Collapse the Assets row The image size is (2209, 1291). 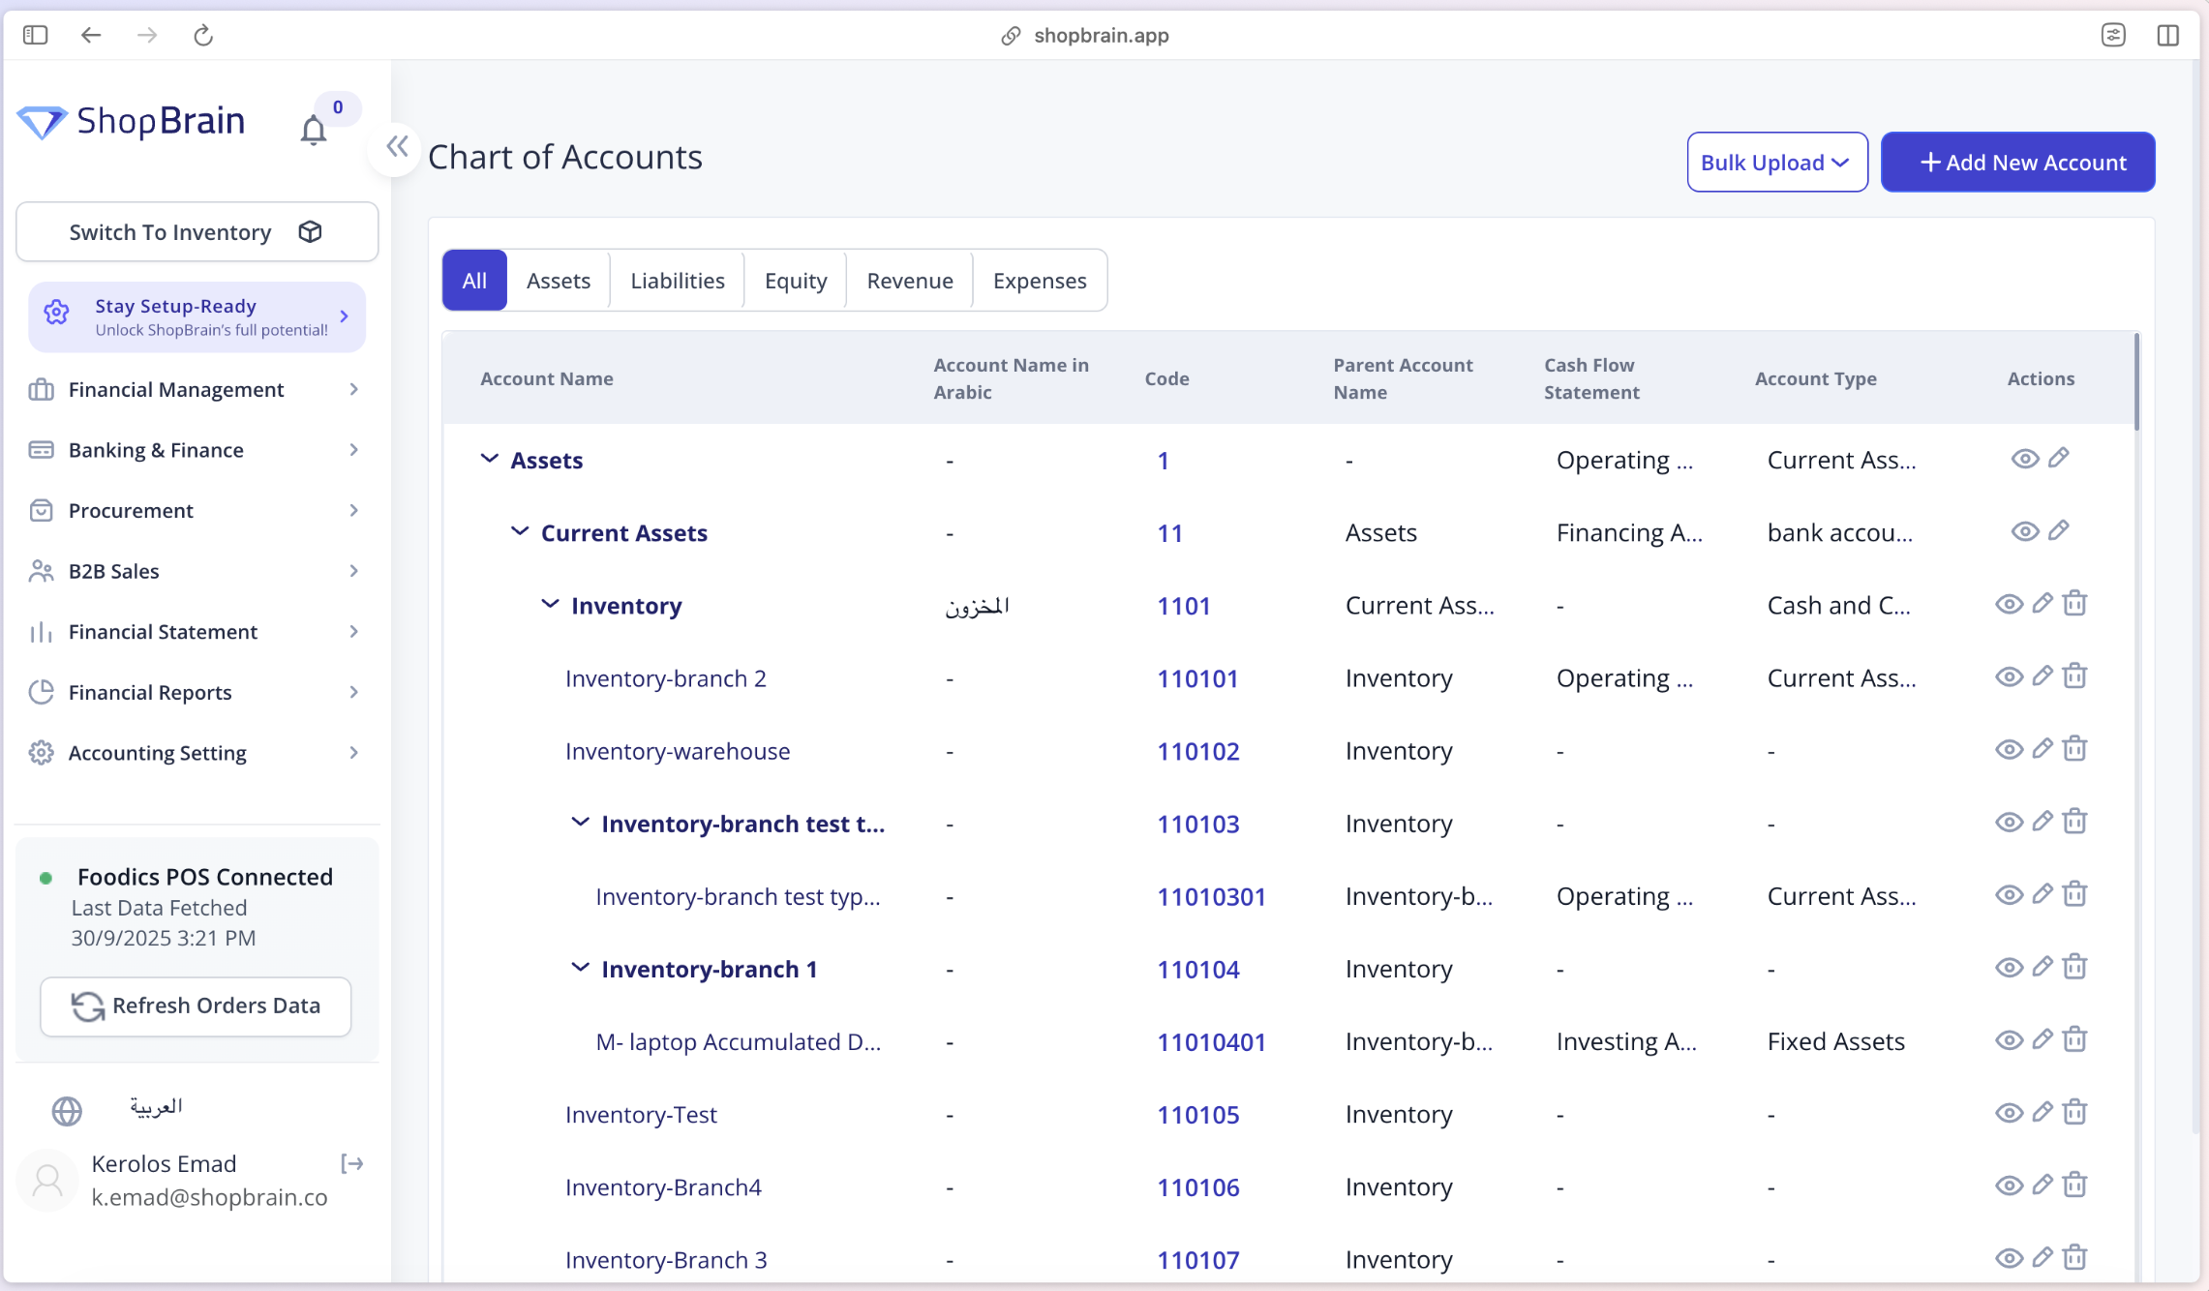pyautogui.click(x=488, y=459)
